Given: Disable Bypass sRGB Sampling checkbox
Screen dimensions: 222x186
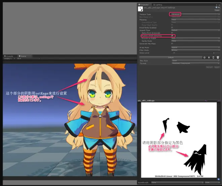Looking at the screenshot, I should [x=172, y=36].
